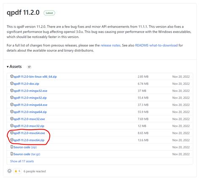This screenshot has width=200, height=180.
Task: Open the release notes link
Action: click(111, 45)
